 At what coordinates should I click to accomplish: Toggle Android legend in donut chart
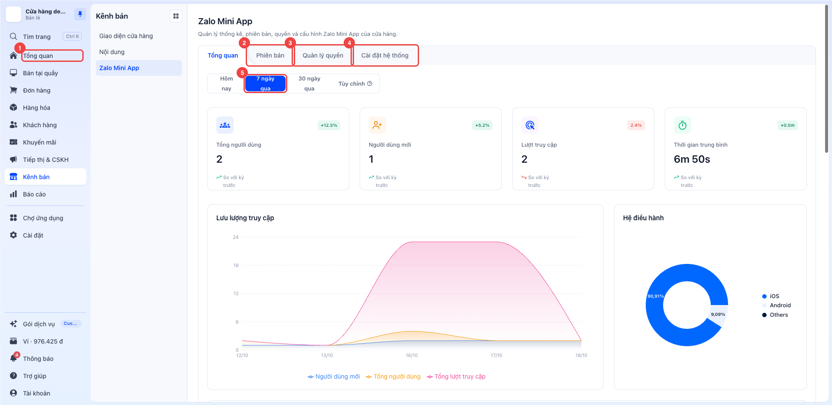777,305
